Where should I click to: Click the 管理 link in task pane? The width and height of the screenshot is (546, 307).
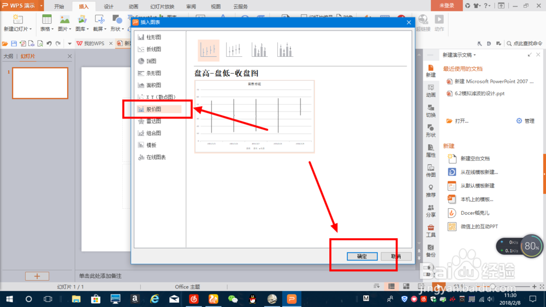click(525, 121)
